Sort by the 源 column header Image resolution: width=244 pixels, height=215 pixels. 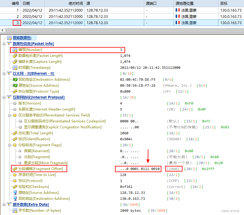[x=114, y=4]
